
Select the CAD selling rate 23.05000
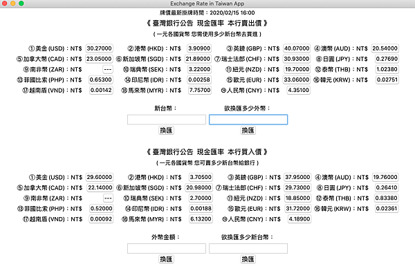(x=99, y=59)
